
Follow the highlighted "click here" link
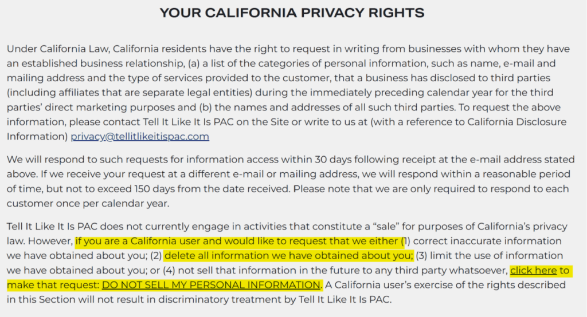(533, 270)
